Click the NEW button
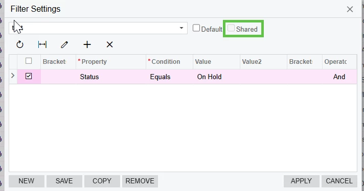The height and width of the screenshot is (191, 364). click(x=27, y=181)
